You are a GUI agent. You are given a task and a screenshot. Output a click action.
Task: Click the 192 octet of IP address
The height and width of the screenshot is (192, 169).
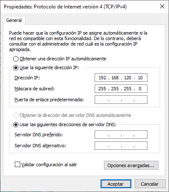tap(102, 78)
